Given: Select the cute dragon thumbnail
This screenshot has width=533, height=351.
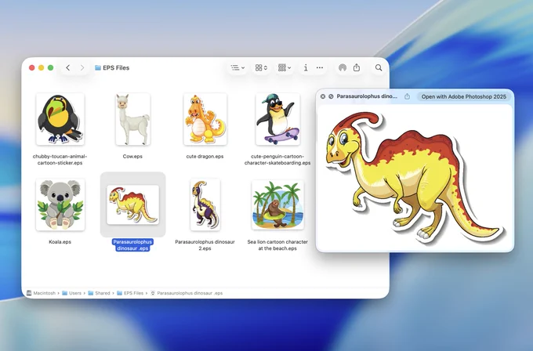Looking at the screenshot, I should [x=205, y=119].
